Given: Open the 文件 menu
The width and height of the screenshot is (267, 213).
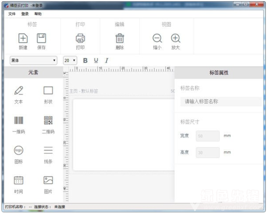Looking at the screenshot, I should (12, 14).
